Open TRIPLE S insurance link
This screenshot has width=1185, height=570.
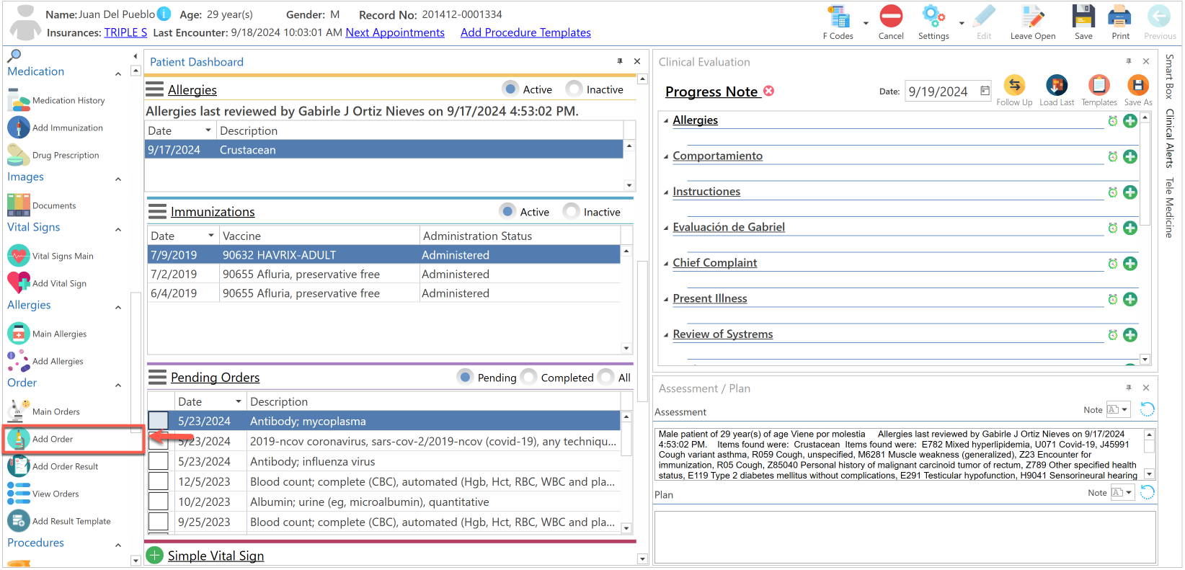coord(125,32)
